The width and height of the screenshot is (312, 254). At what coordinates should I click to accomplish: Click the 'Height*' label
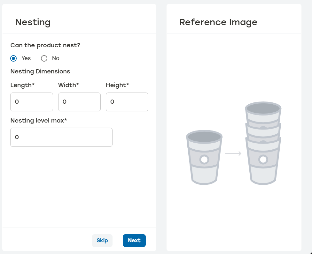click(117, 85)
